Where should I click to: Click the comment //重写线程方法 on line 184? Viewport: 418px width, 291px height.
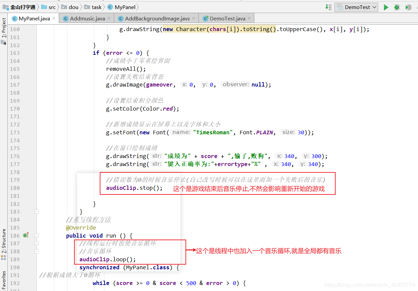(x=88, y=220)
